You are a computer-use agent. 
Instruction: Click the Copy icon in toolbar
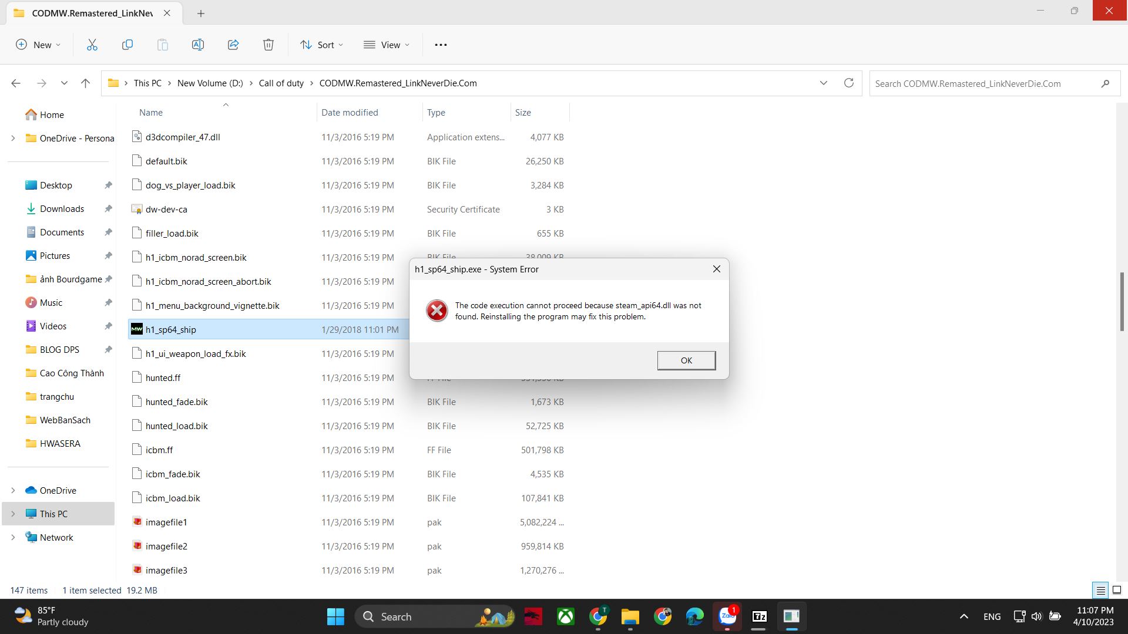pyautogui.click(x=127, y=45)
